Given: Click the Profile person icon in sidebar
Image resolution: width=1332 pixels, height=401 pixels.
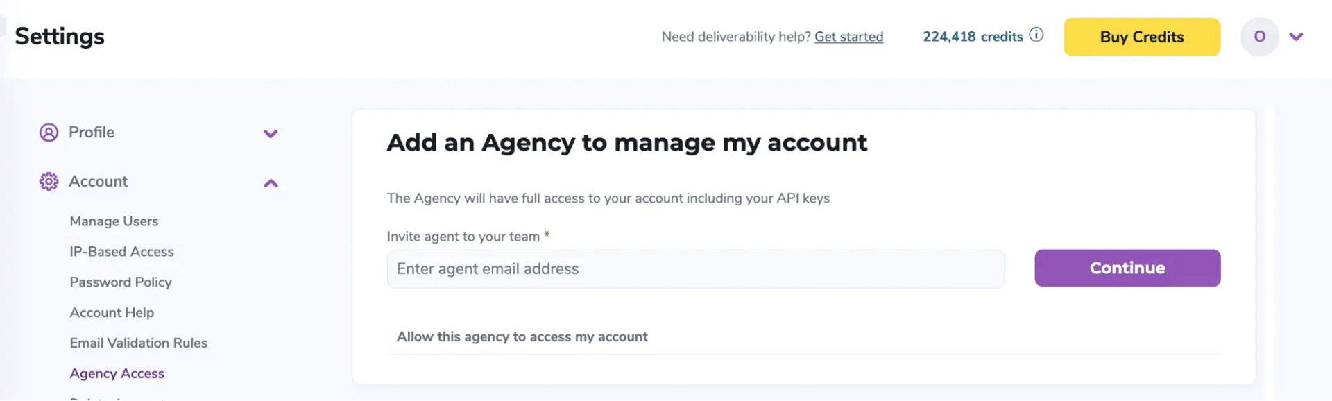Looking at the screenshot, I should click(x=48, y=133).
